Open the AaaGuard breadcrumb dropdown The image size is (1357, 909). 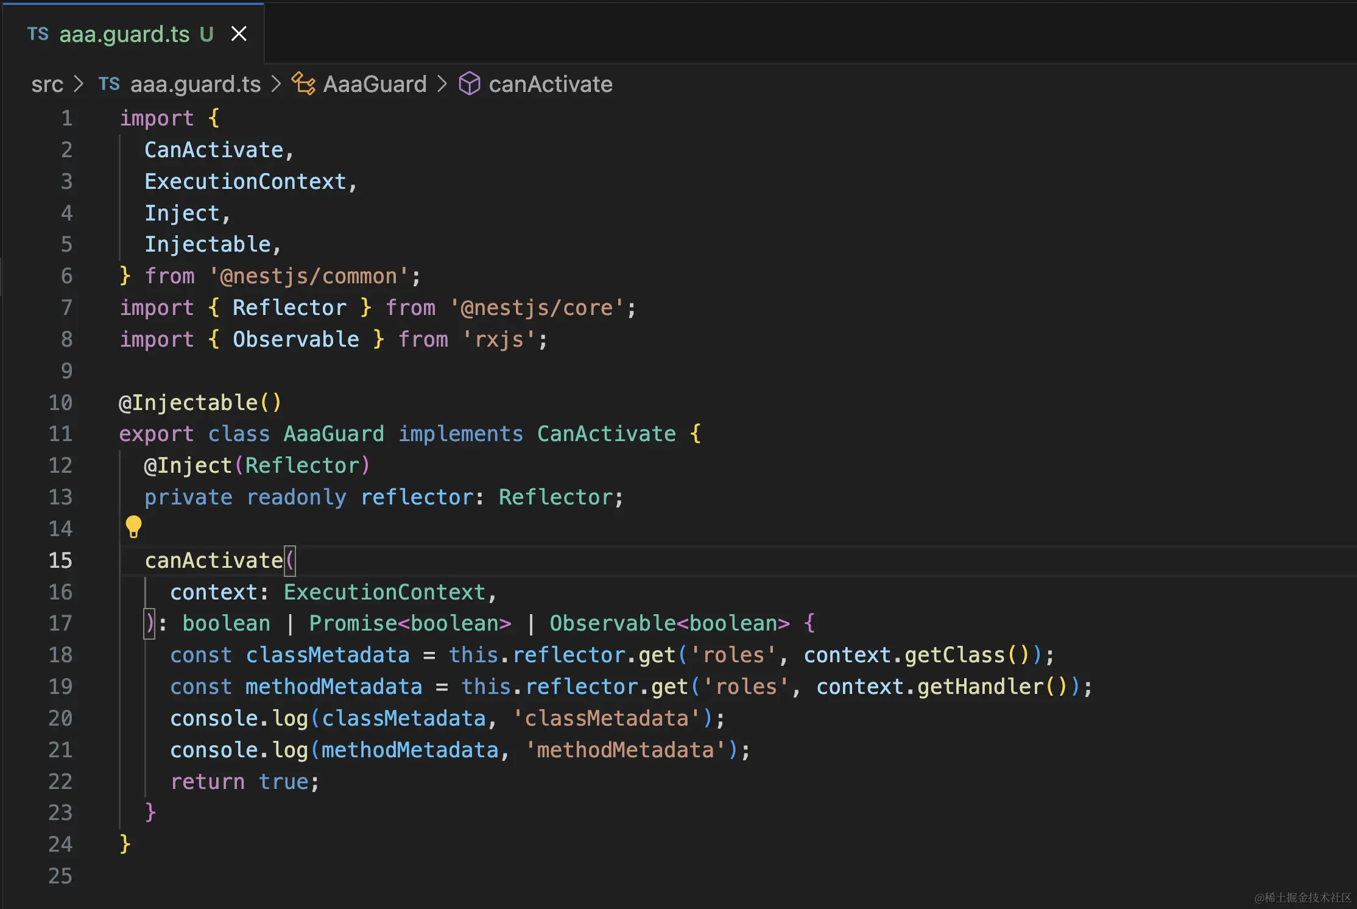coord(375,84)
